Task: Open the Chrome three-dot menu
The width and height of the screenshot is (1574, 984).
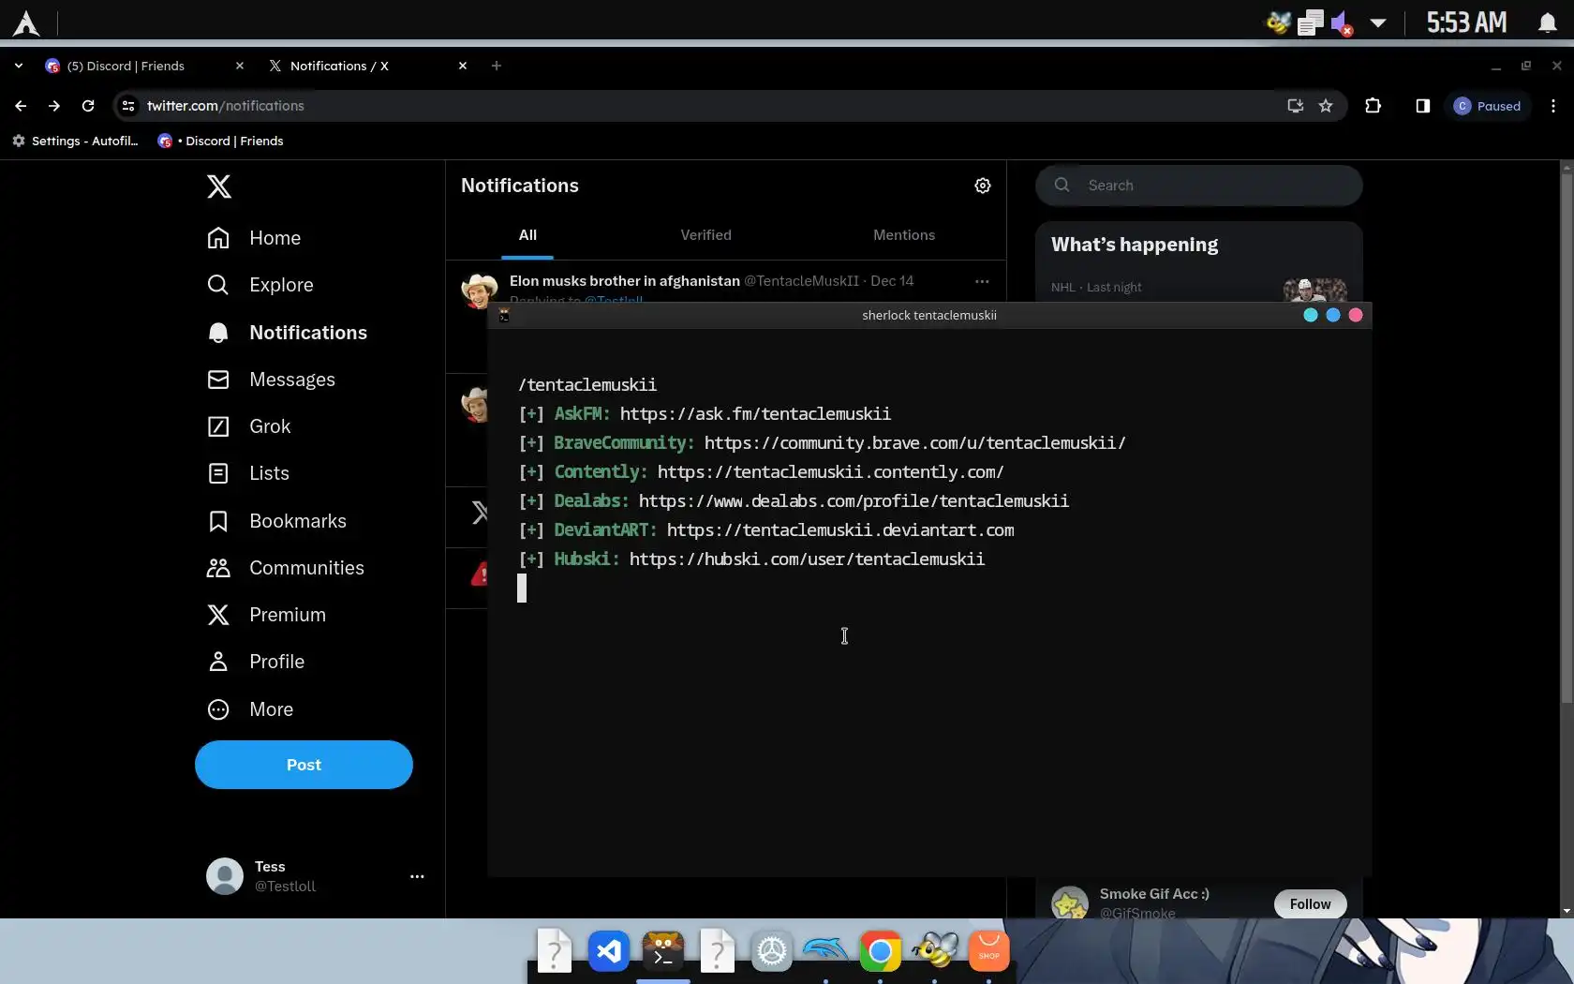Action: click(1553, 106)
